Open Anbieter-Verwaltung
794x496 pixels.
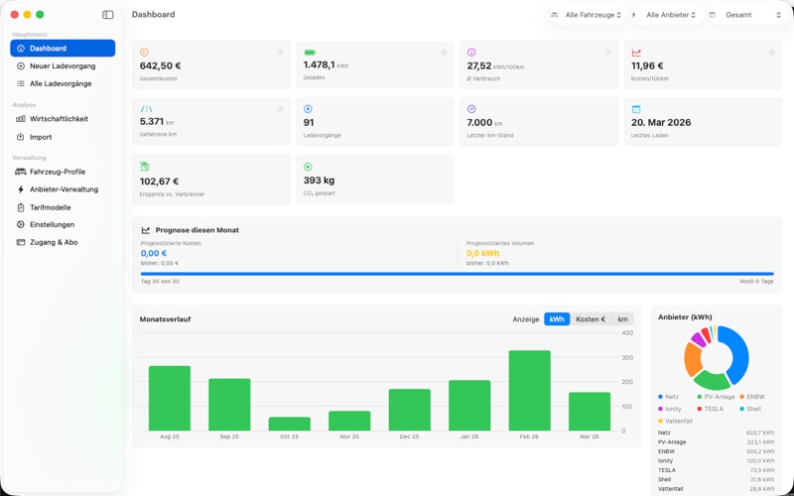(63, 189)
